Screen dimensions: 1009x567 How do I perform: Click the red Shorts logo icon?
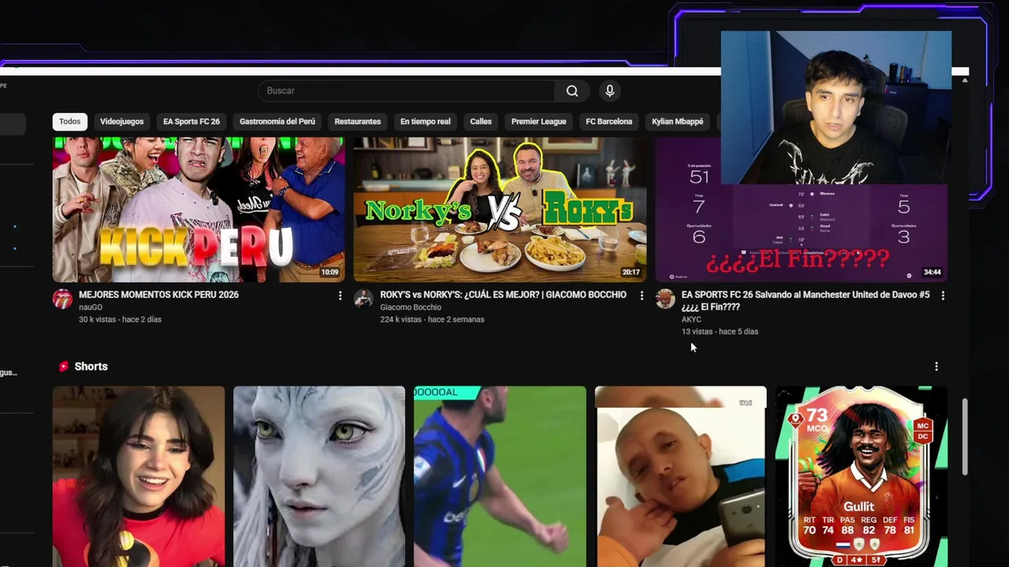pyautogui.click(x=63, y=366)
